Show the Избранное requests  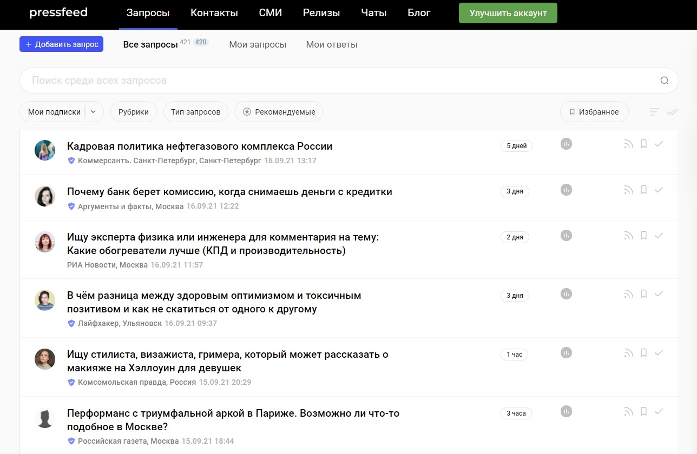tap(594, 112)
